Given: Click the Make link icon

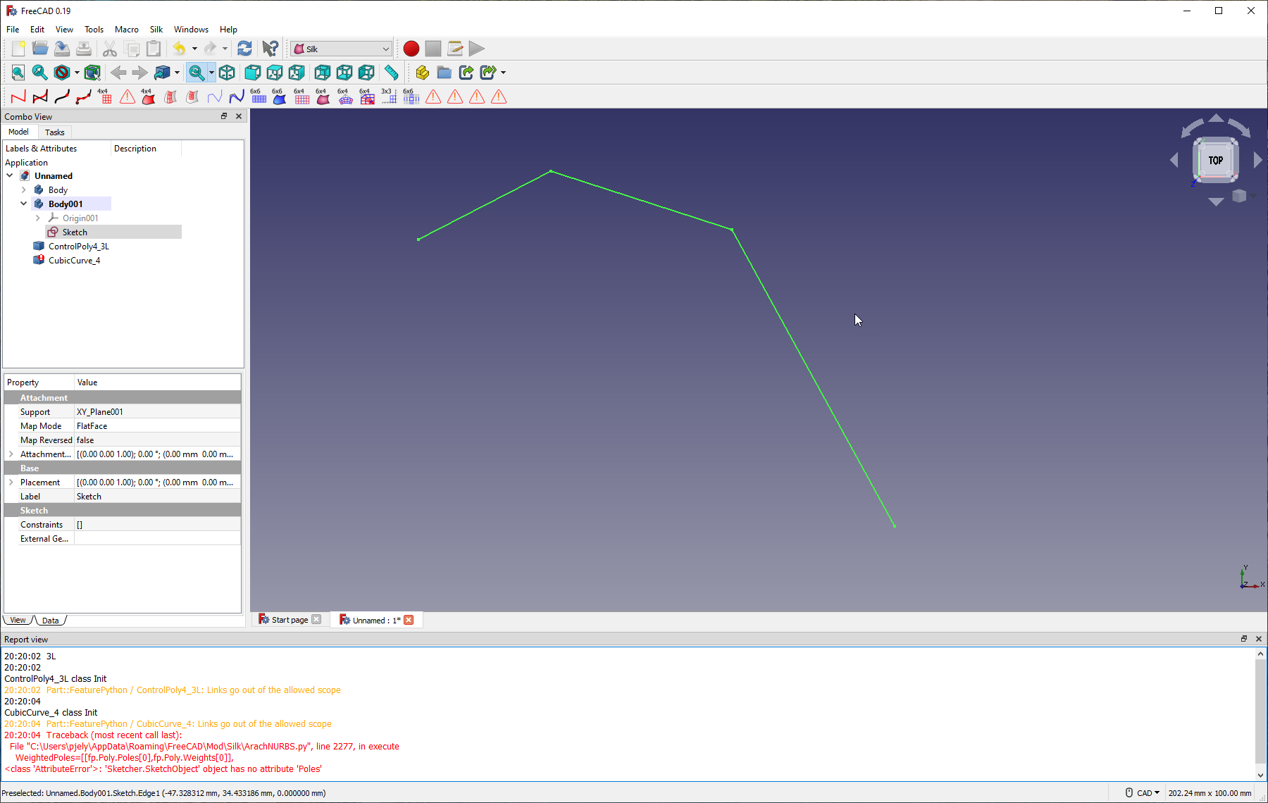Looking at the screenshot, I should click(x=466, y=73).
